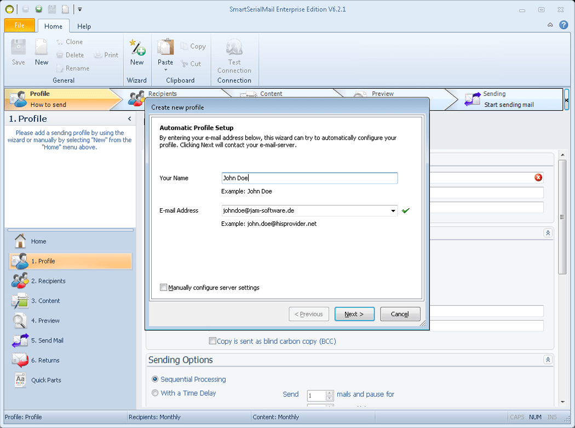The image size is (575, 428).
Task: Enable Manually configure server settings
Action: (x=163, y=287)
